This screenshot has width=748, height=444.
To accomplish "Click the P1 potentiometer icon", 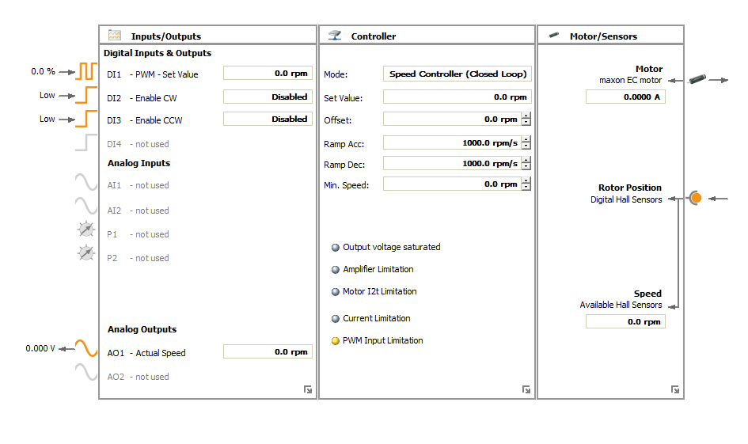I will [85, 230].
